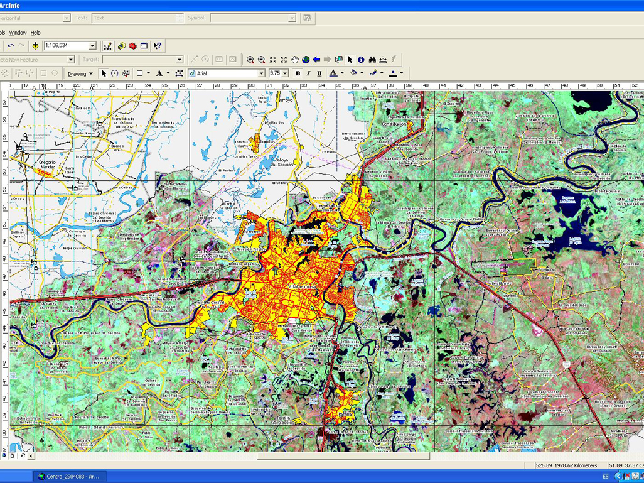Image resolution: width=644 pixels, height=483 pixels.
Task: Click the What's This help button
Action: (x=157, y=46)
